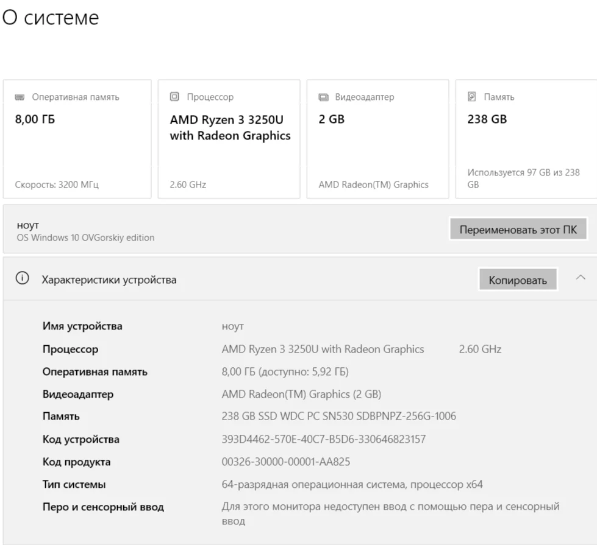The width and height of the screenshot is (597, 545).
Task: Click the processor chip icon
Action: 174,97
